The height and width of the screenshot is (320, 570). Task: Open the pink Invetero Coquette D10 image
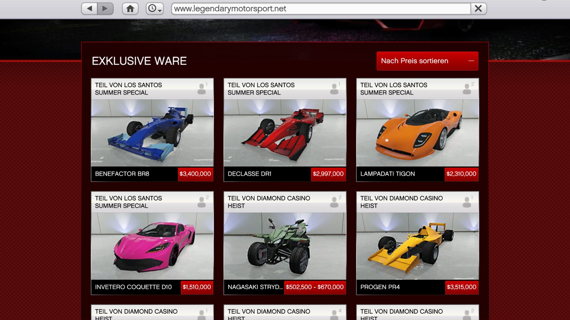coord(152,246)
